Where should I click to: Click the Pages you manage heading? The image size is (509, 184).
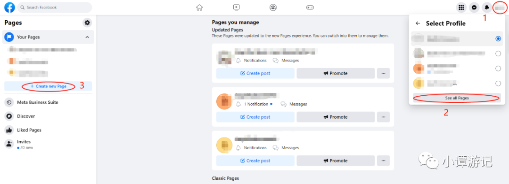pos(235,23)
